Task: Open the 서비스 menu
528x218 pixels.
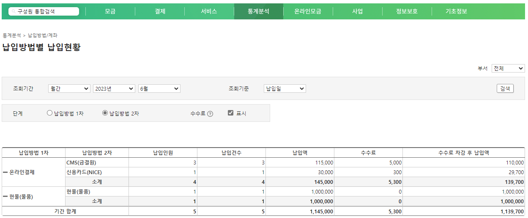Action: 209,11
